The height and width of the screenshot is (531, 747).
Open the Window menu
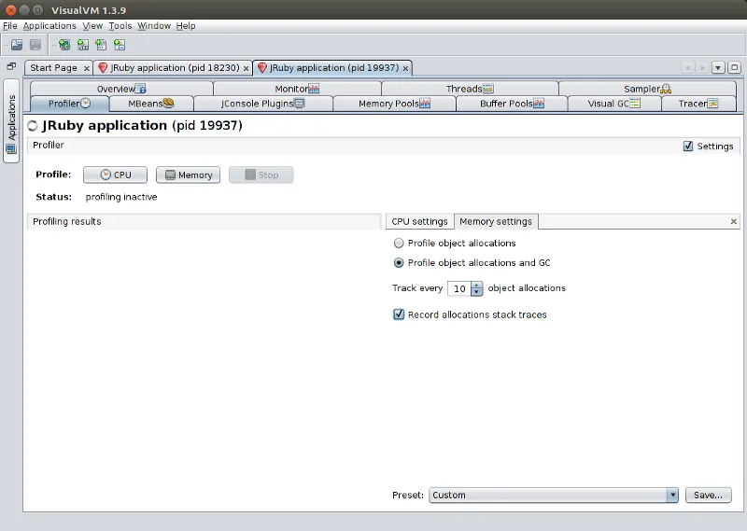tap(154, 26)
